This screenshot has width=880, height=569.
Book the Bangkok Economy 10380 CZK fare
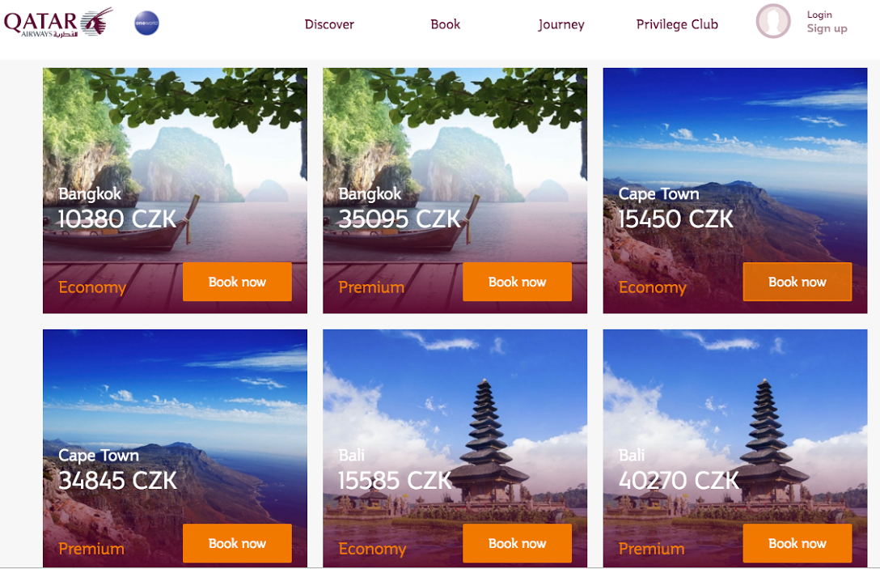237,282
